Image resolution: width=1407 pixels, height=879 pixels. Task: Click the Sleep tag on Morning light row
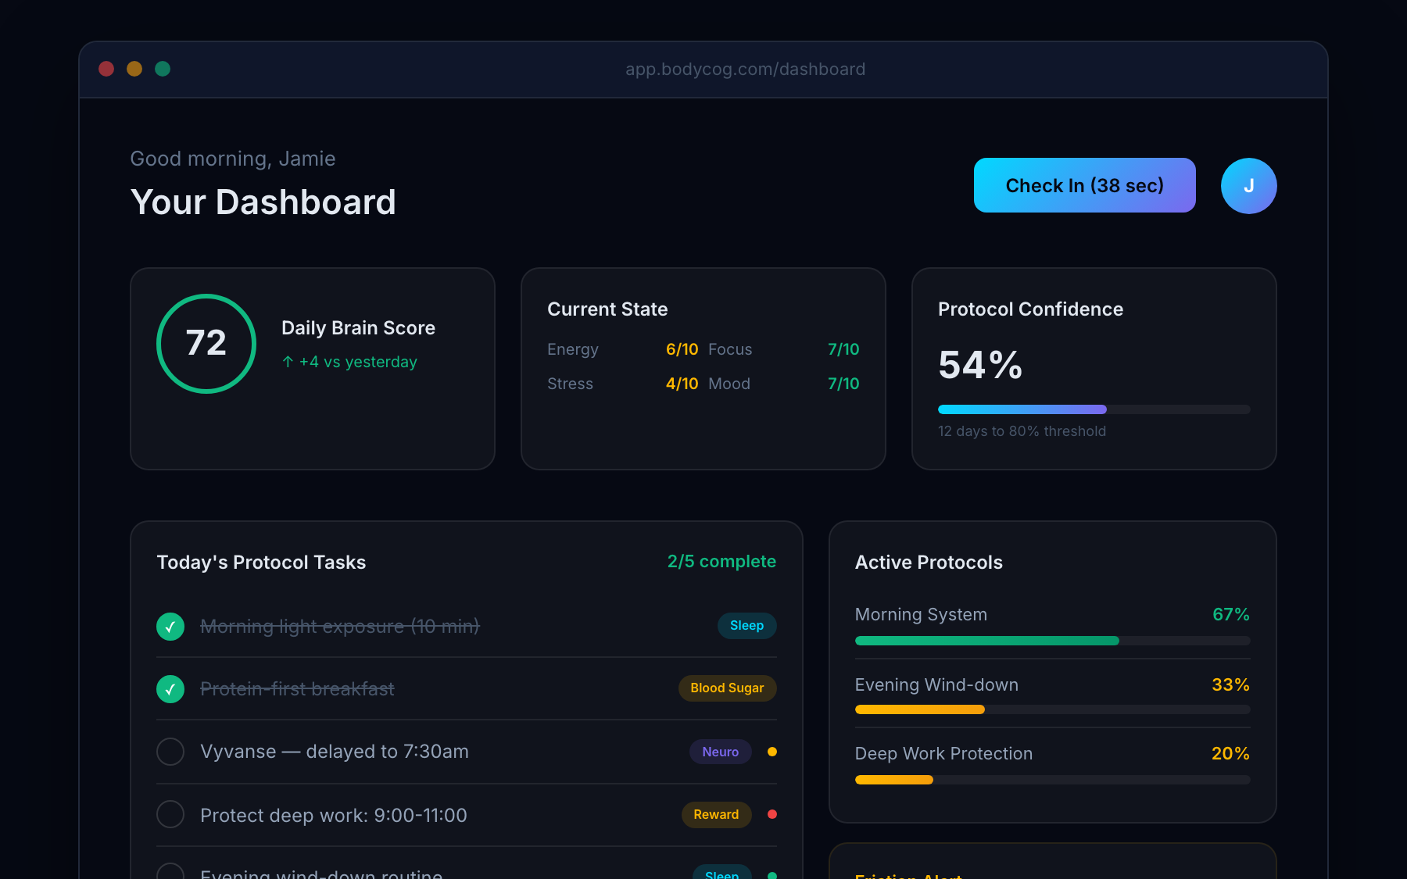pyautogui.click(x=746, y=626)
